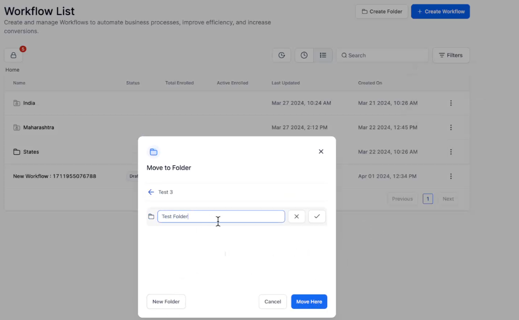Screen dimensions: 519x320
Task: Open three-dot menu for States folder
Action: point(451,152)
